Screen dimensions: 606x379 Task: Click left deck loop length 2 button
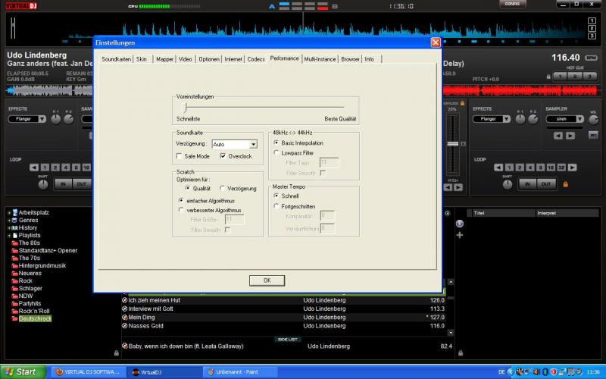55,168
